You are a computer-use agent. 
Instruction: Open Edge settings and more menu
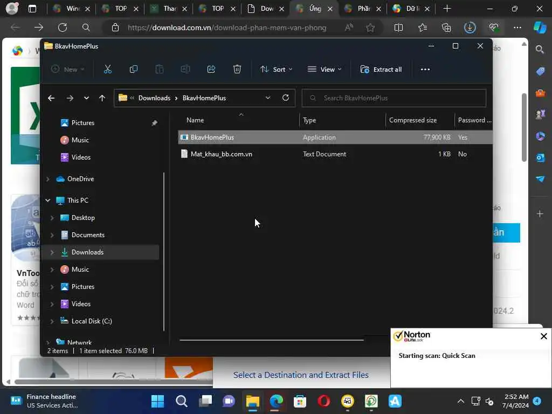click(517, 27)
